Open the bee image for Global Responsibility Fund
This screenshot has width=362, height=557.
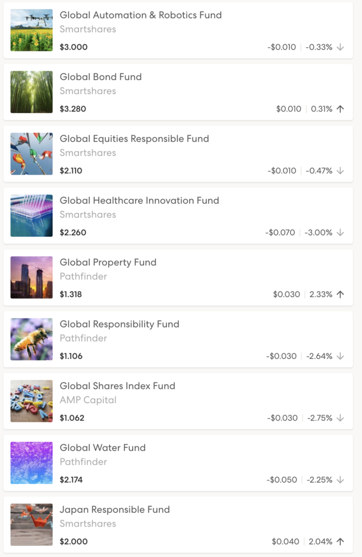click(x=32, y=339)
